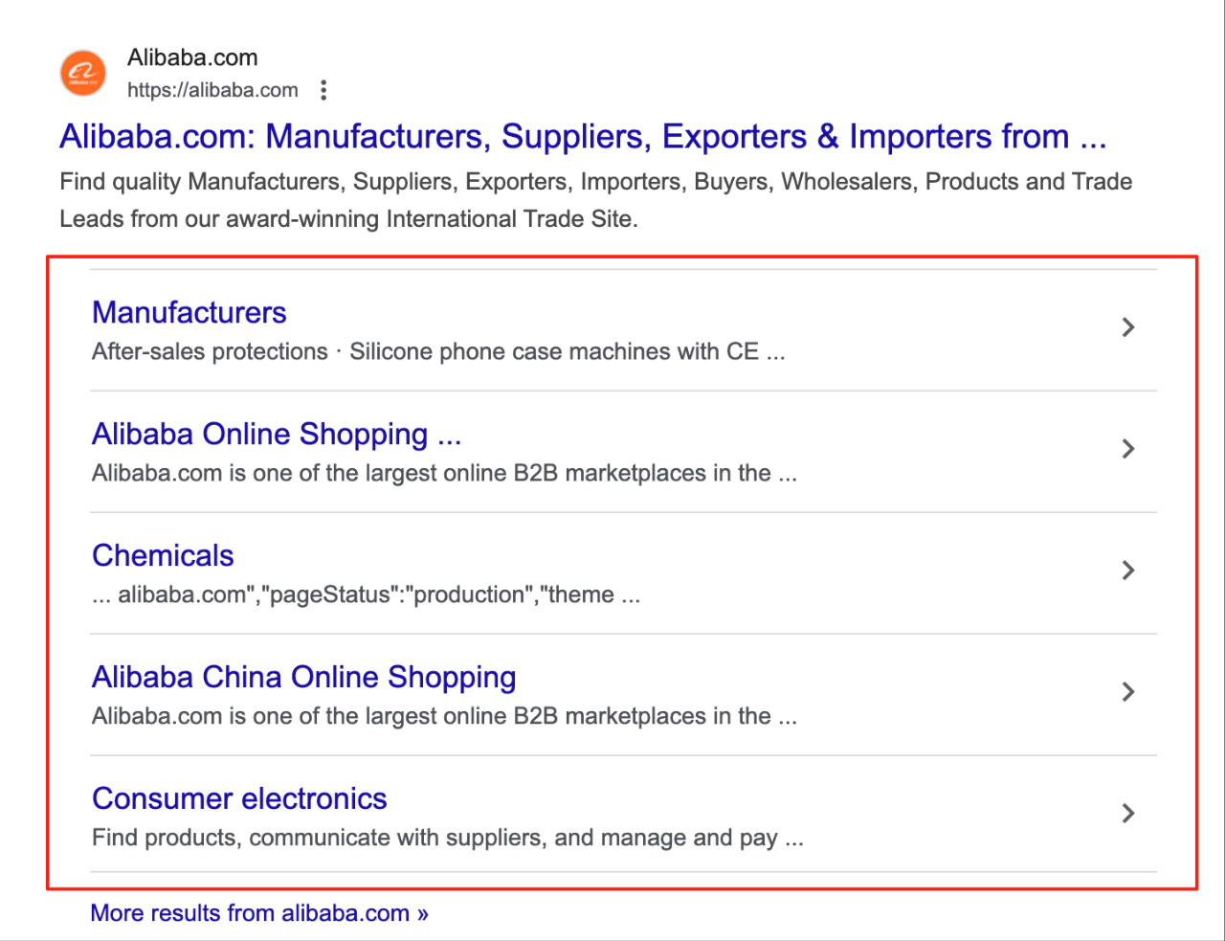Open the main Alibaba.com result headline
Viewport: 1225px width, 941px height.
[x=583, y=136]
